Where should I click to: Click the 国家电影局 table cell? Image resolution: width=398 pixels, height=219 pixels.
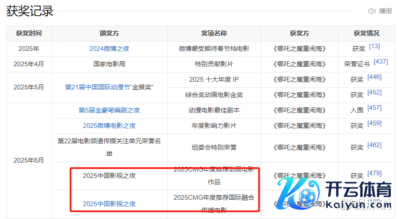(109, 64)
